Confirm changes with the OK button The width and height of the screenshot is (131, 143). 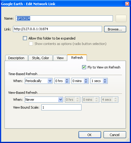tap(90, 135)
